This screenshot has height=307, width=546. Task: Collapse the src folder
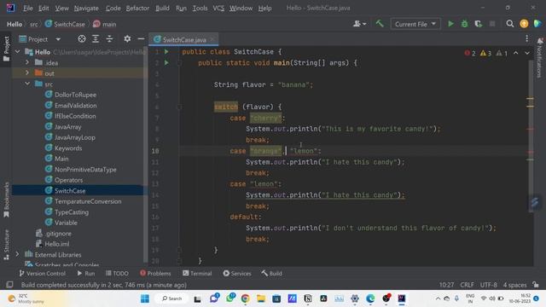27,84
